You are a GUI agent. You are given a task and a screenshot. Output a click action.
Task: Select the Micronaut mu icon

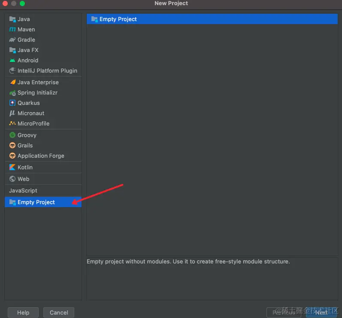[x=12, y=113]
